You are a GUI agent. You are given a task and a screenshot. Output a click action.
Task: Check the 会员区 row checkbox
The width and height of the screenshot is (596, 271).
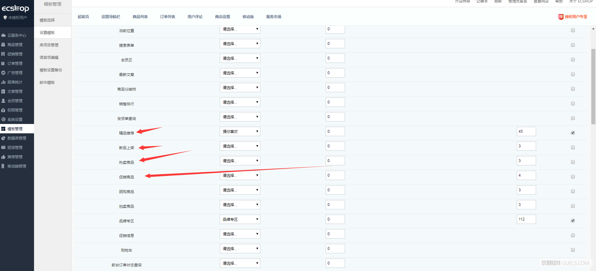coord(573,60)
